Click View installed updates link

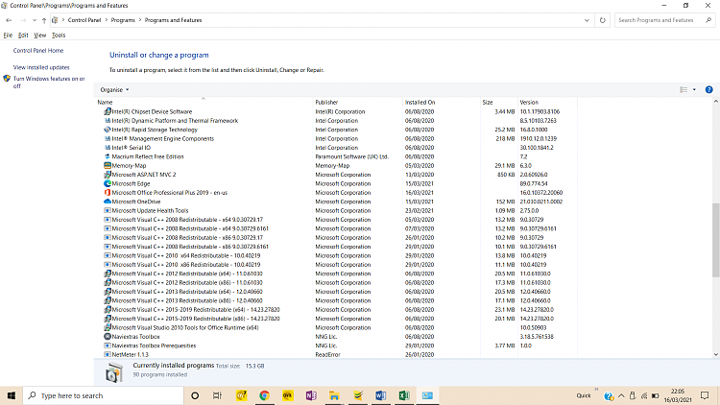point(41,67)
